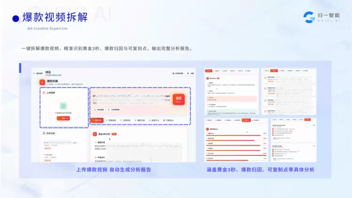Open the 黄金3秒 tab
352x198 pixels.
point(97,121)
